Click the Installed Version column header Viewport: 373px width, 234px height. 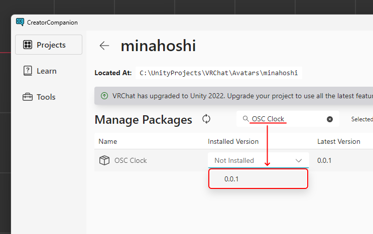tap(233, 142)
